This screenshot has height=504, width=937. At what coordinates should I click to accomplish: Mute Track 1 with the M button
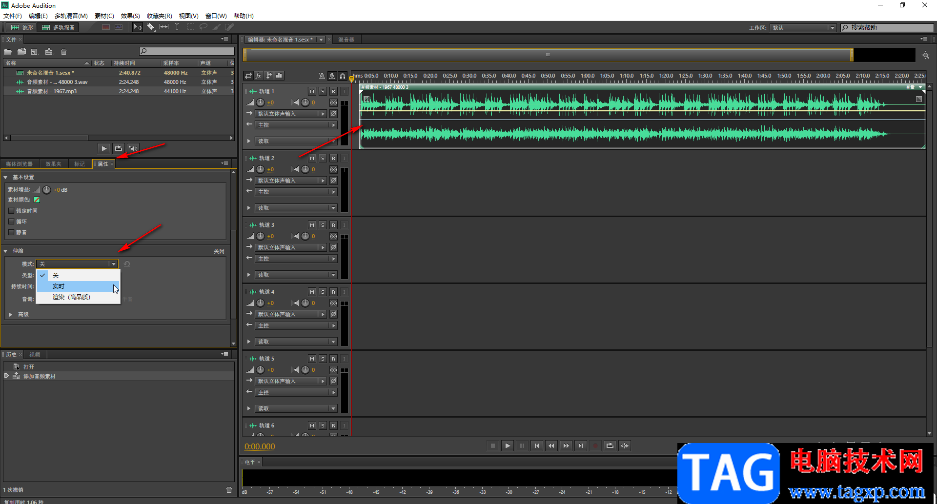pos(312,91)
